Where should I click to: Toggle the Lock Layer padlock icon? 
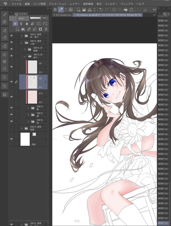pyautogui.click(x=27, y=24)
